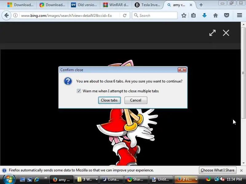This screenshot has width=246, height=184.
Task: Click Cancel in Confirm close dialog
Action: click(x=136, y=100)
